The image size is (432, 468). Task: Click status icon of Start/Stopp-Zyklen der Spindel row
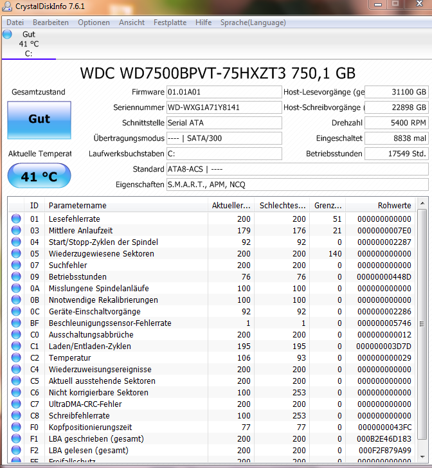coord(16,242)
